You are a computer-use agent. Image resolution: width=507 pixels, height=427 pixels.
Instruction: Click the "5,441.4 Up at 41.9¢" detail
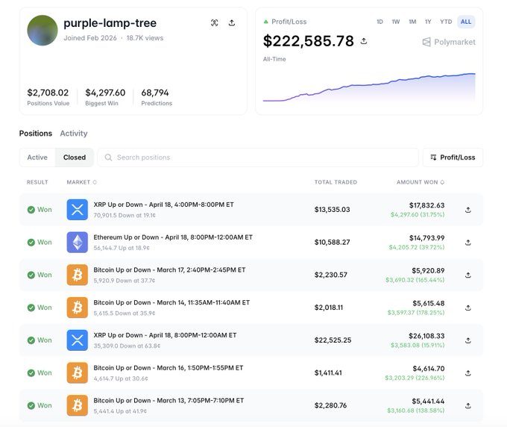[120, 411]
